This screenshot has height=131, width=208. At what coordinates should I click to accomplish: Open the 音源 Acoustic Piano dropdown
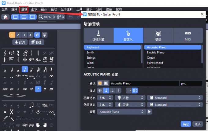coord(121,112)
